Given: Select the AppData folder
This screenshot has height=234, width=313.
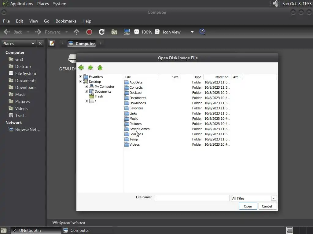Looking at the screenshot, I should click(133, 82).
